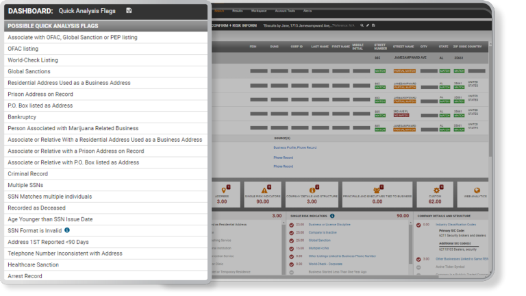Image resolution: width=526 pixels, height=296 pixels.
Task: Click the info icon next to SSN Format is Invalid
Action: [67, 230]
